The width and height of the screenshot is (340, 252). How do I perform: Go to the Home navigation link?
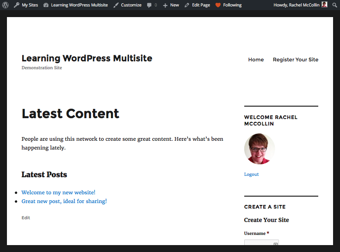tap(256, 60)
